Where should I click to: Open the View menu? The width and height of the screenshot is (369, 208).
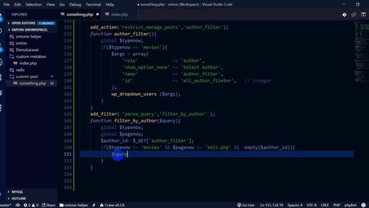tap(50, 5)
